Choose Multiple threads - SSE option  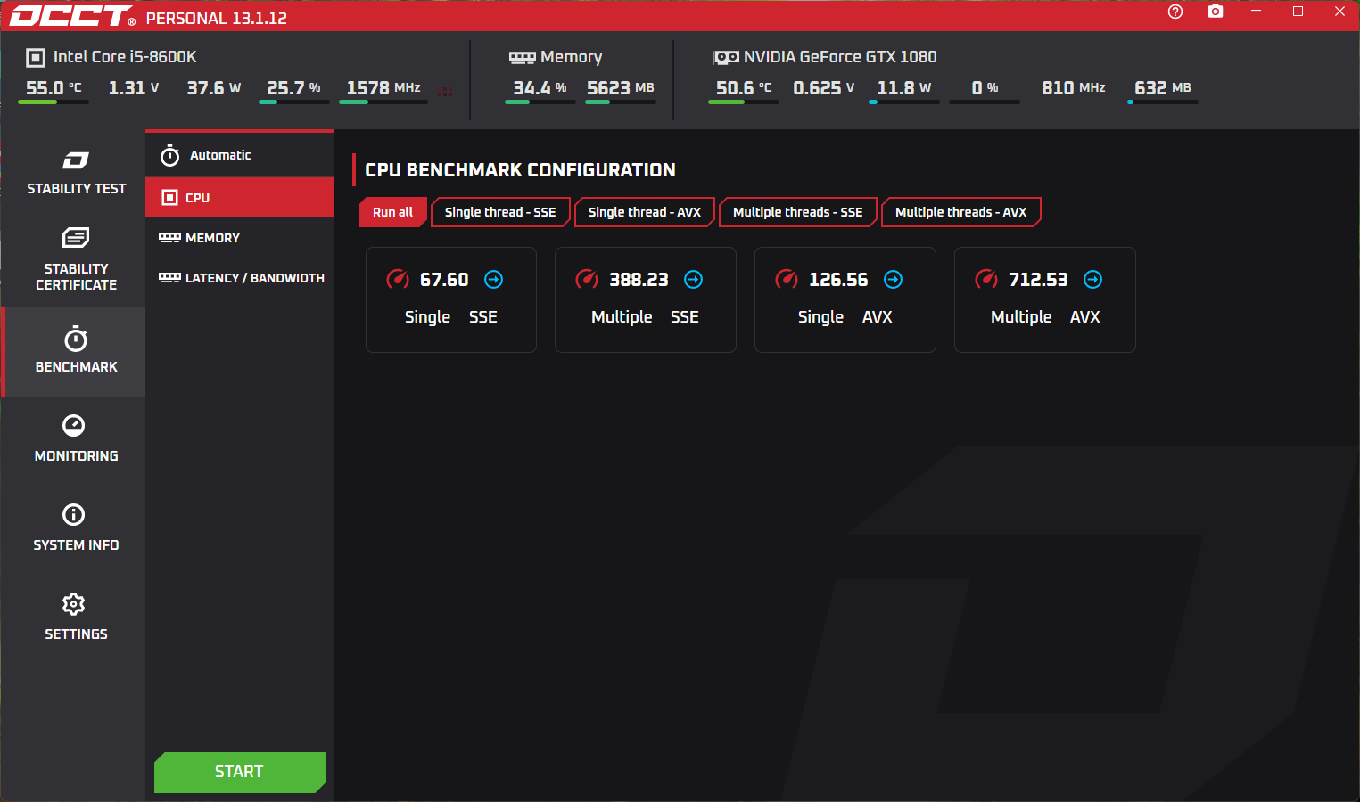798,212
